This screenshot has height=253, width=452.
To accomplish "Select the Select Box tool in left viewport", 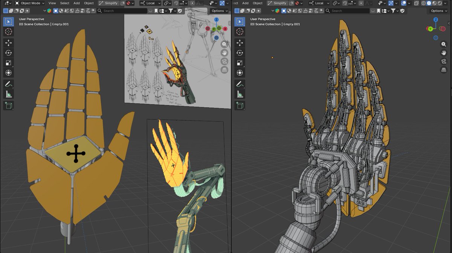I will pos(8,21).
